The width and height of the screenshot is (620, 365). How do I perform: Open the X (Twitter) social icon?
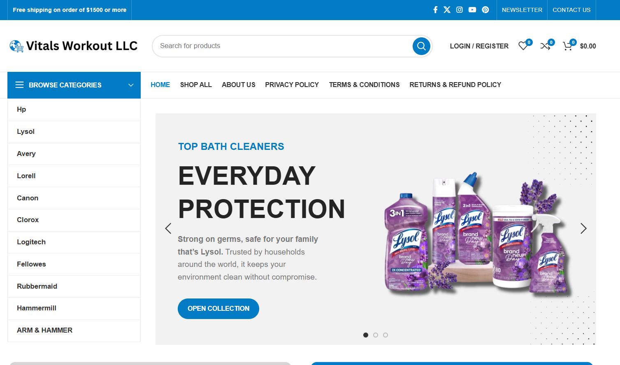click(x=447, y=10)
